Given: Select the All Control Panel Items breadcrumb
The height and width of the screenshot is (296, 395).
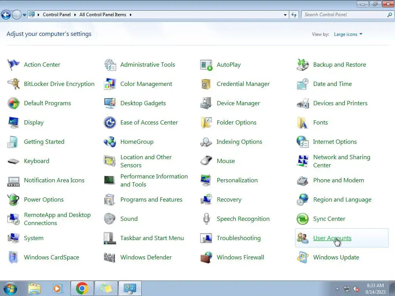Looking at the screenshot, I should [x=103, y=15].
